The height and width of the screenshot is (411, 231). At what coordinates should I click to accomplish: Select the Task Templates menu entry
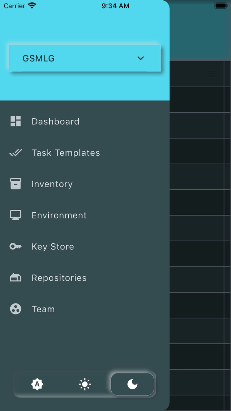[x=66, y=153]
